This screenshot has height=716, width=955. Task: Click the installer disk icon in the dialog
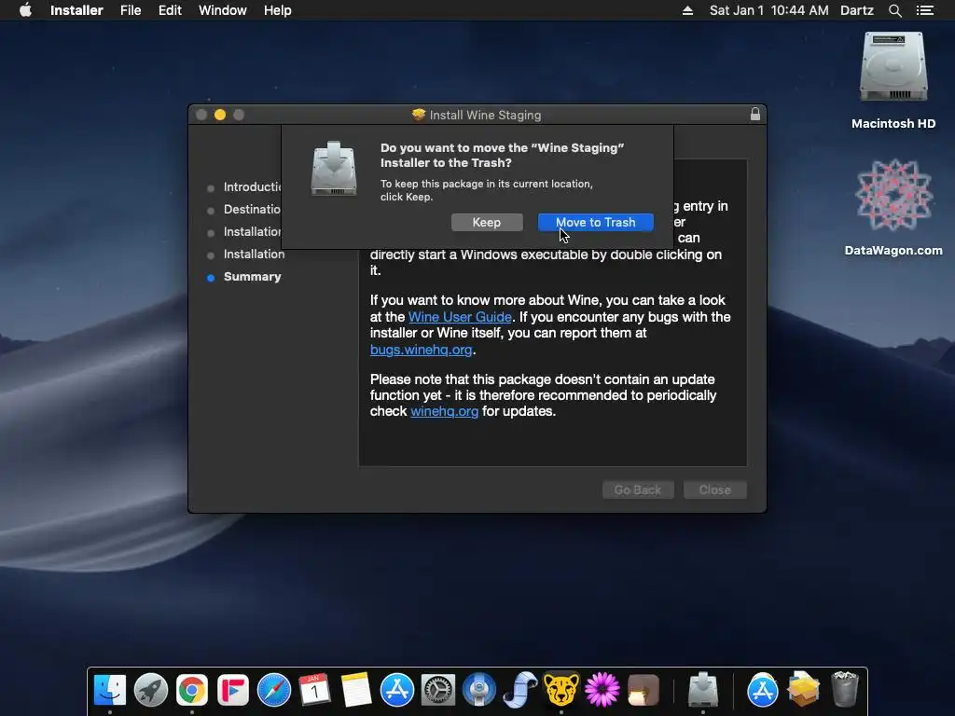point(333,169)
